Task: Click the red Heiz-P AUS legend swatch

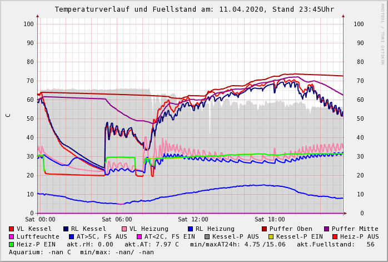Action: [x=335, y=237]
